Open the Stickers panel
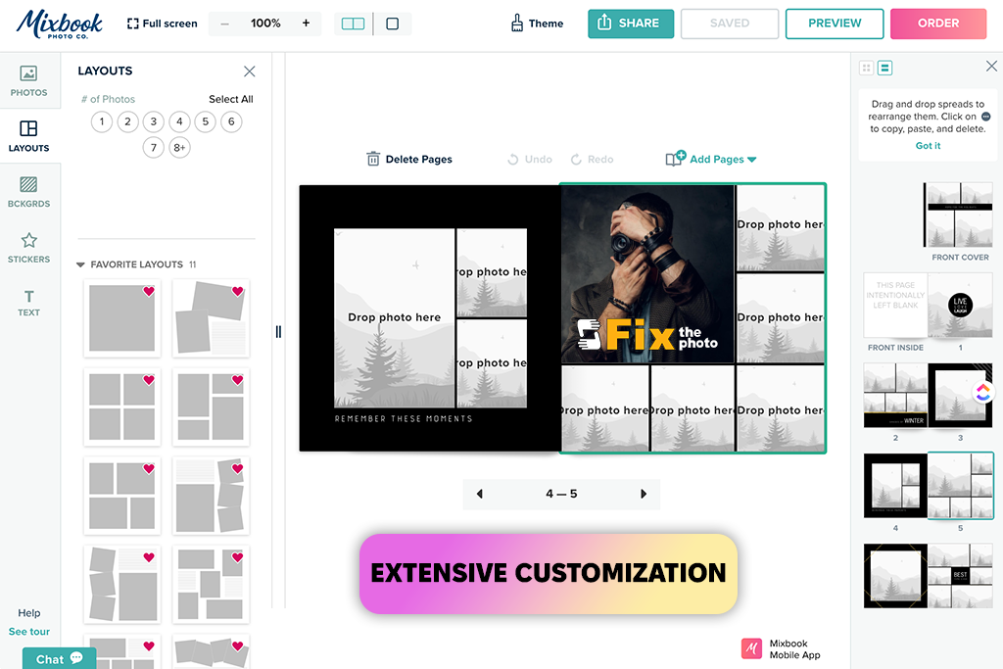 [28, 248]
